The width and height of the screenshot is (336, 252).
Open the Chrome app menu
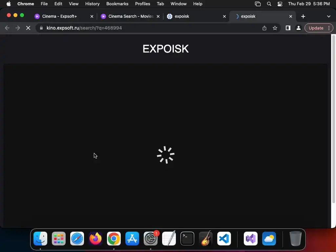[x=26, y=4]
